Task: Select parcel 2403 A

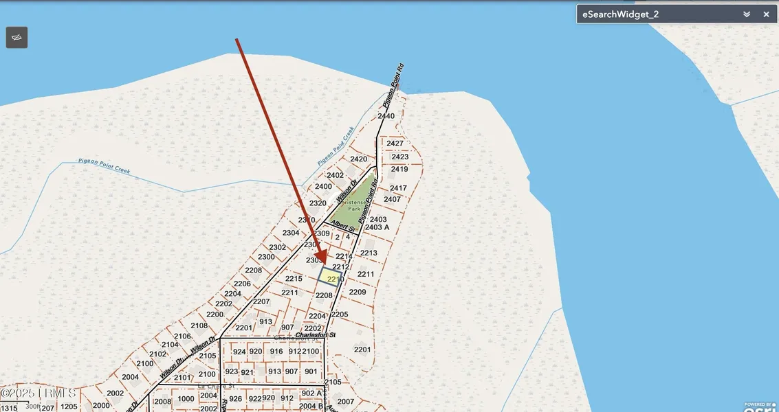Action: pyautogui.click(x=377, y=227)
